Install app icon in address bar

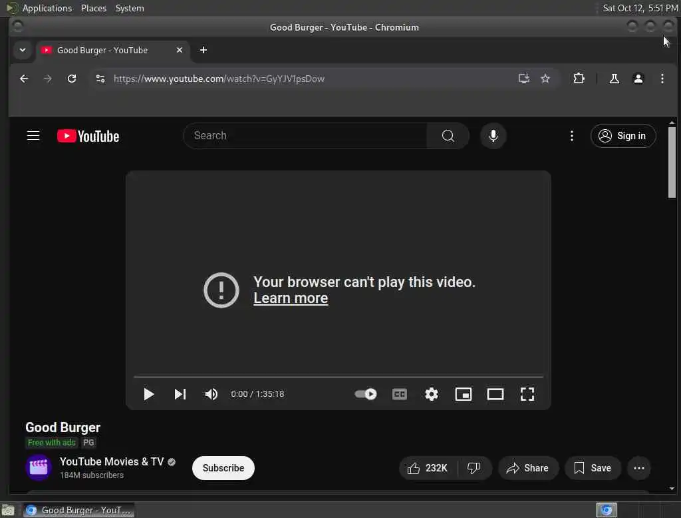click(523, 79)
